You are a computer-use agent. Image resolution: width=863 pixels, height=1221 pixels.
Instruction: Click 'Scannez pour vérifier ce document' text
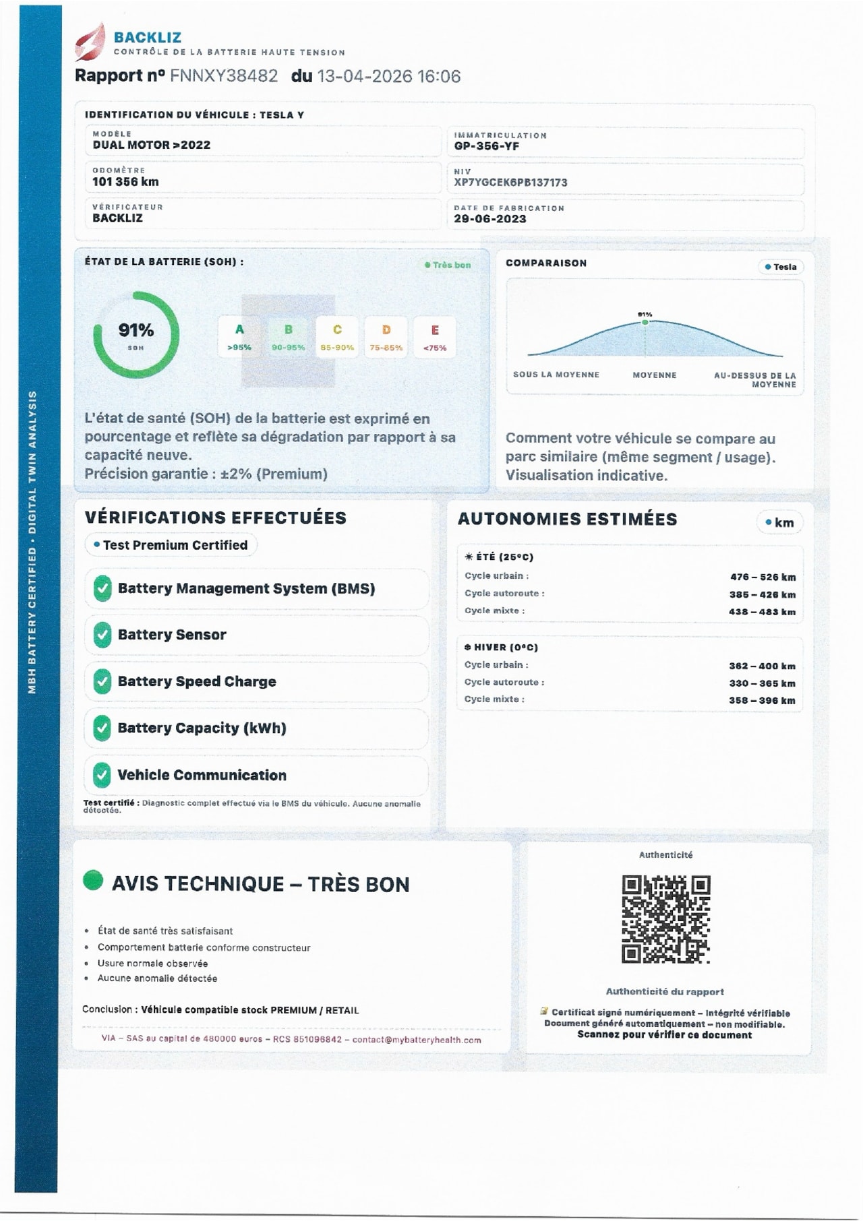click(x=665, y=1035)
